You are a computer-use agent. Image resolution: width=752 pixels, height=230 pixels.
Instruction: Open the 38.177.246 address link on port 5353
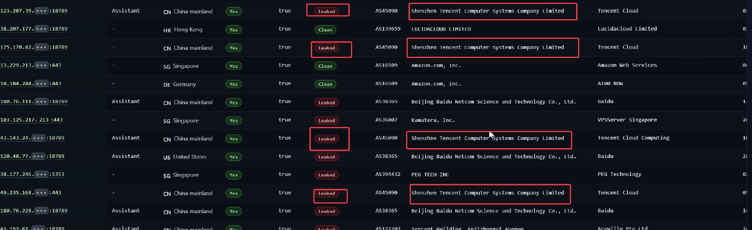[32, 174]
